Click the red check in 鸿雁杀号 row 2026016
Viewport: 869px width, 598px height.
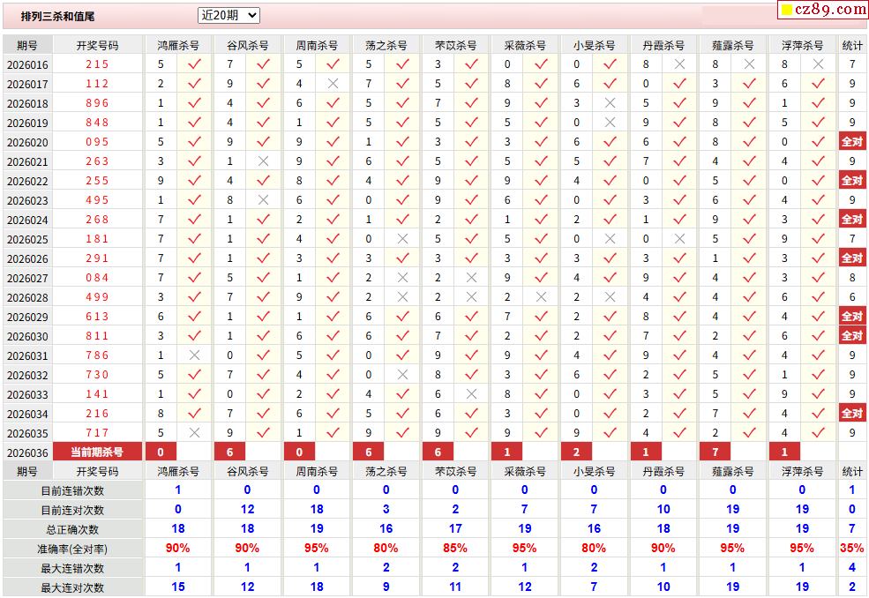pyautogui.click(x=194, y=64)
